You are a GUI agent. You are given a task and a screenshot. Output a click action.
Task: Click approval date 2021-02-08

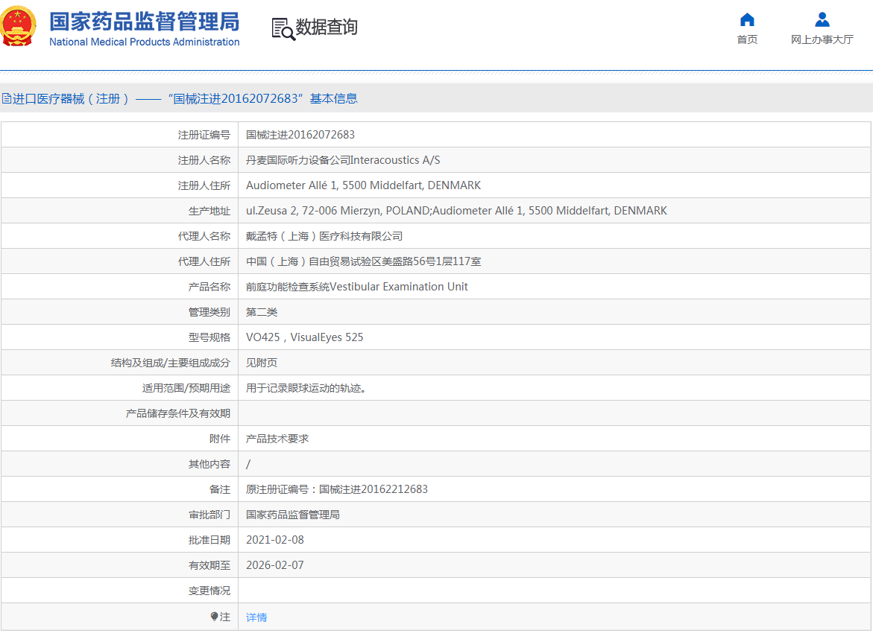275,540
